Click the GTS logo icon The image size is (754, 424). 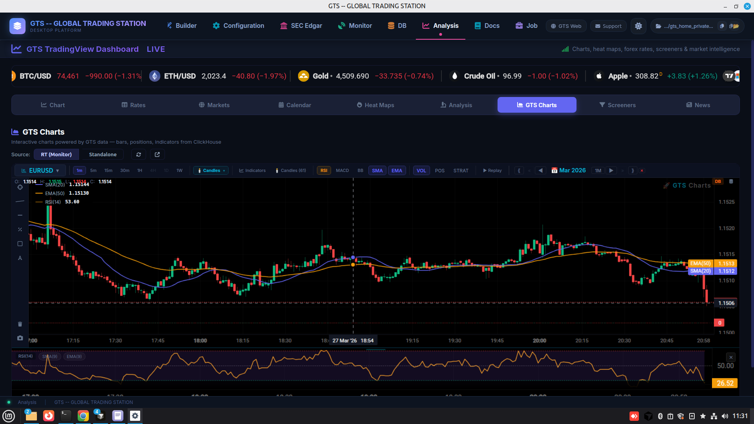pyautogui.click(x=17, y=26)
